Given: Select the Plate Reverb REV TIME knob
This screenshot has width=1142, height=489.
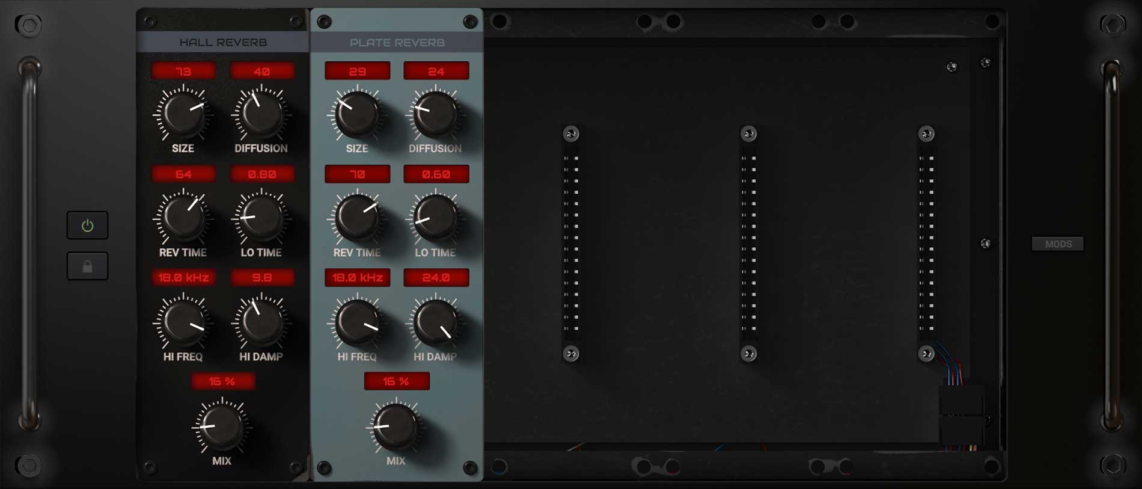Looking at the screenshot, I should click(357, 218).
